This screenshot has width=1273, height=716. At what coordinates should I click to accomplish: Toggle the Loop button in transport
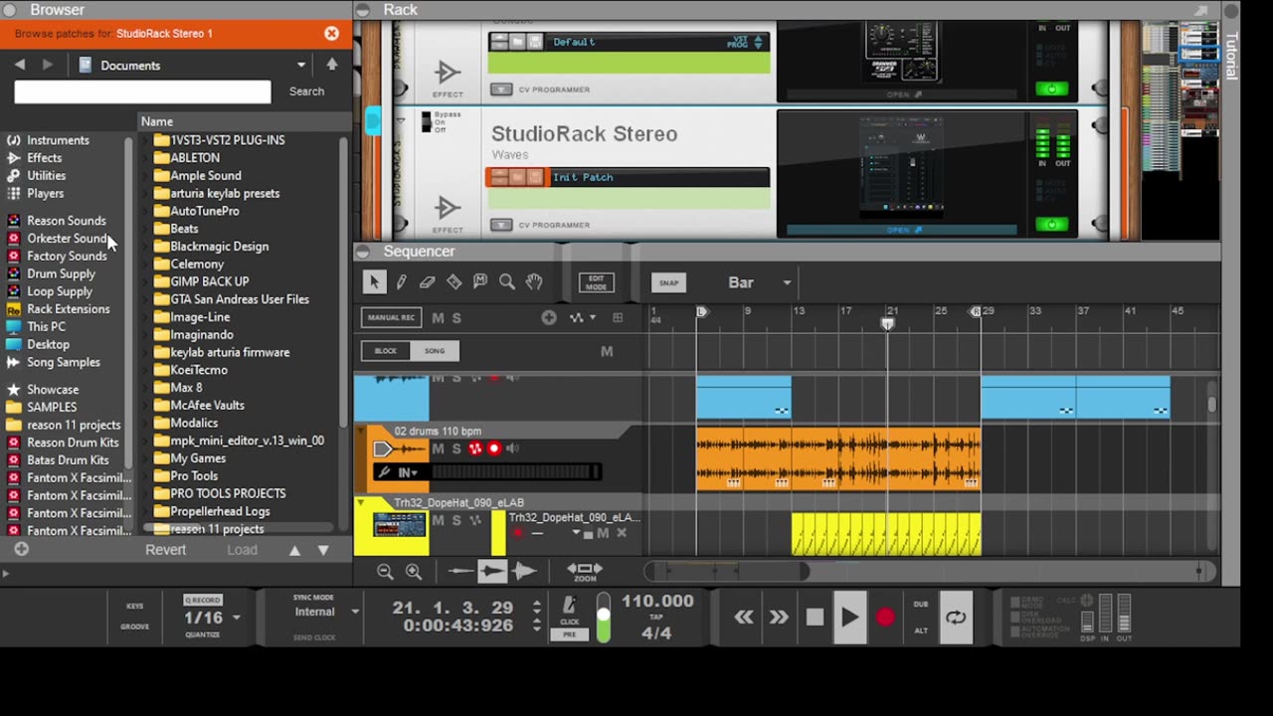pyautogui.click(x=956, y=618)
